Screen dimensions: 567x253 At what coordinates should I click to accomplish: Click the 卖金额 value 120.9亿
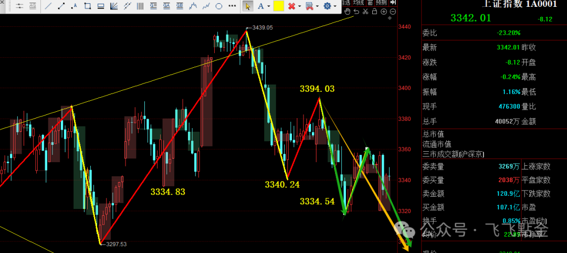coord(508,194)
